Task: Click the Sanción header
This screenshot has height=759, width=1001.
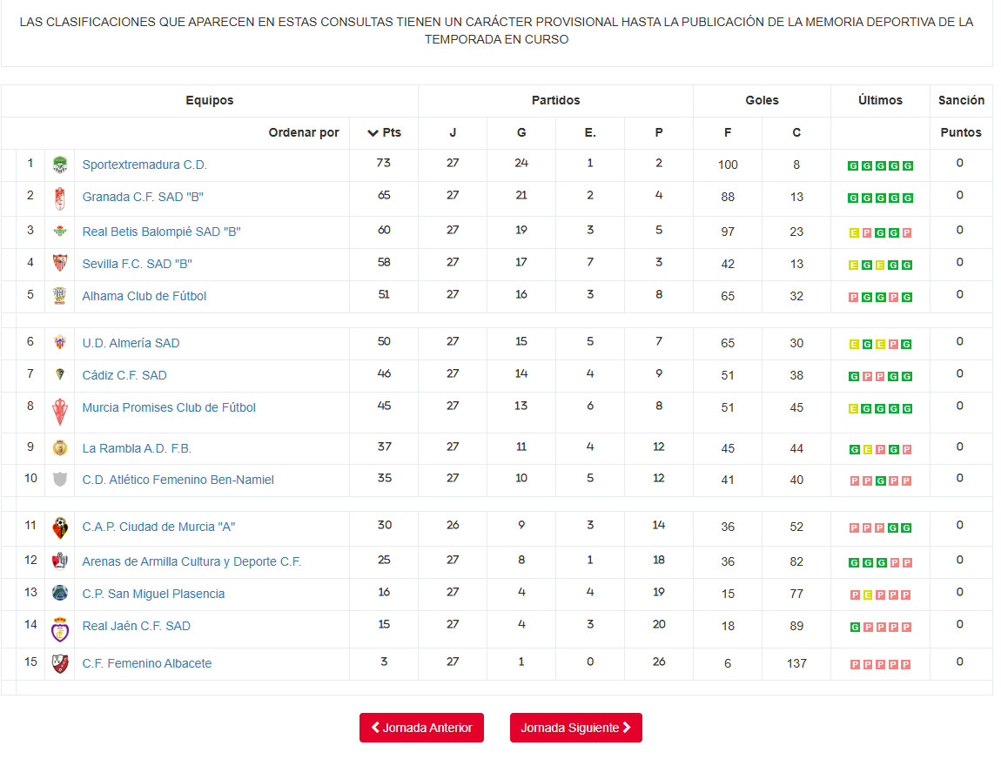Action: point(962,100)
